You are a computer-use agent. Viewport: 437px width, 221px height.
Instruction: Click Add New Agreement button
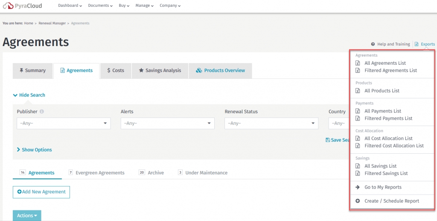click(41, 192)
